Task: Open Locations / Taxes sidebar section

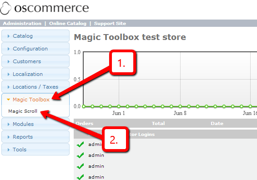Action: [35, 87]
